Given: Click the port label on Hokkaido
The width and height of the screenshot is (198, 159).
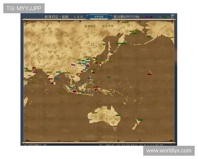Looking at the screenshot, I should point(112,52).
